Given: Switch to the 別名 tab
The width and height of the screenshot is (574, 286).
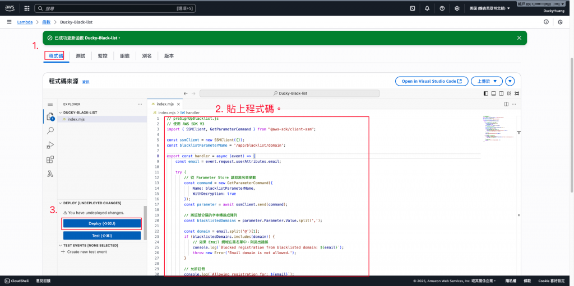Looking at the screenshot, I should coord(147,56).
